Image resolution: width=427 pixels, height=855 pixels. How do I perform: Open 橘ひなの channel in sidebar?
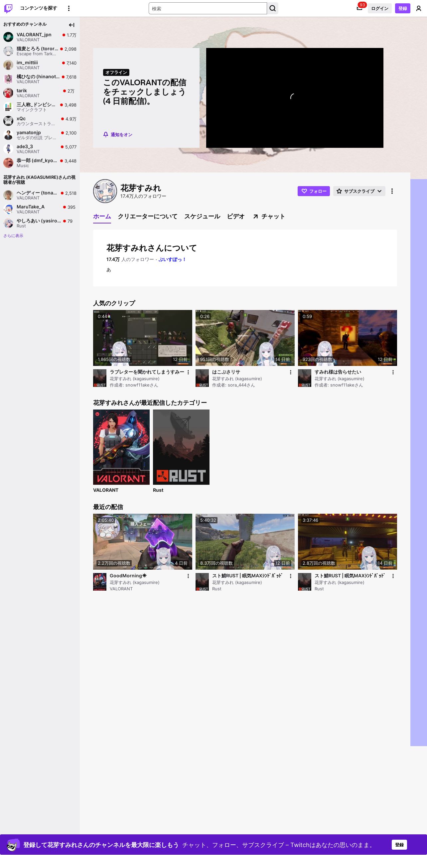pyautogui.click(x=40, y=79)
